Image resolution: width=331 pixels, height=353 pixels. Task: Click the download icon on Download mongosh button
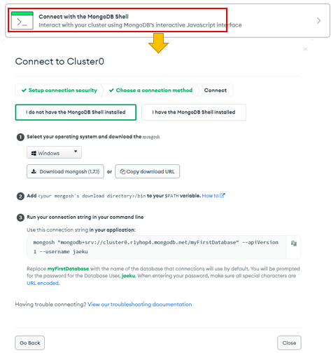(x=34, y=171)
